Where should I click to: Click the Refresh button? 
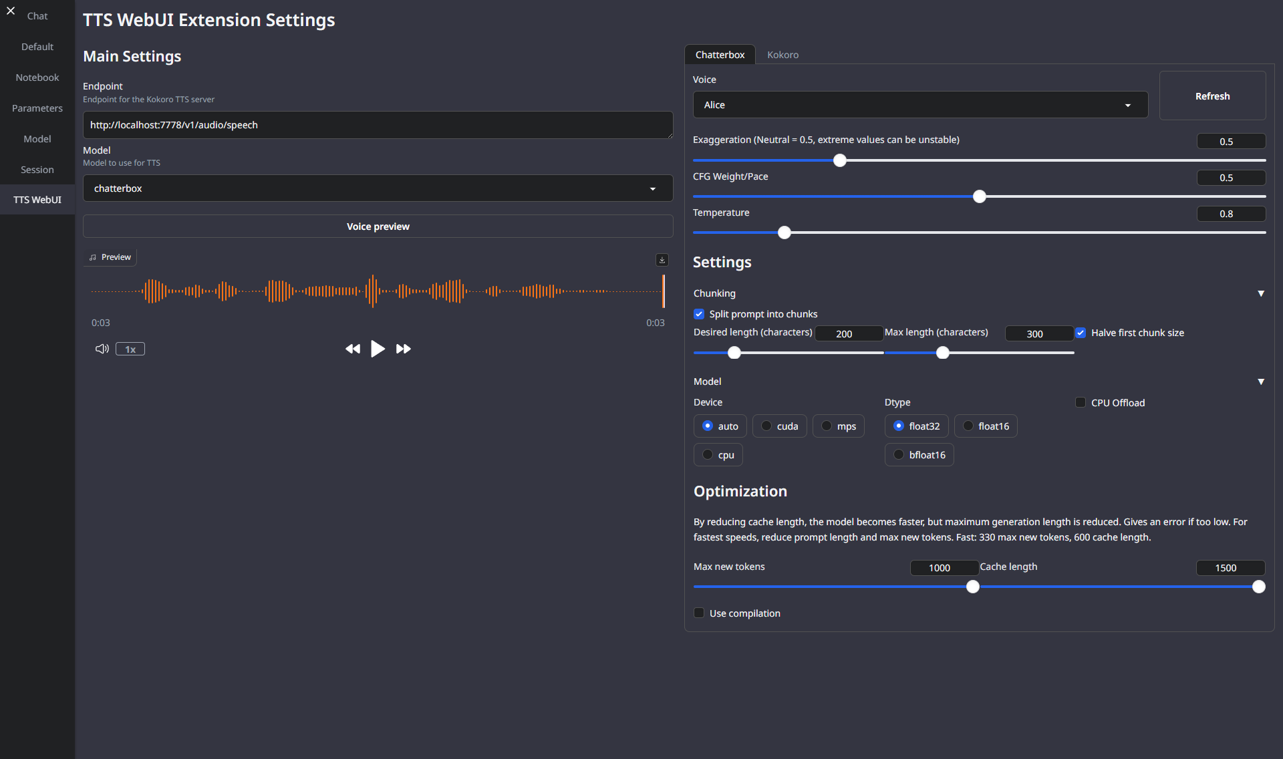click(1212, 96)
